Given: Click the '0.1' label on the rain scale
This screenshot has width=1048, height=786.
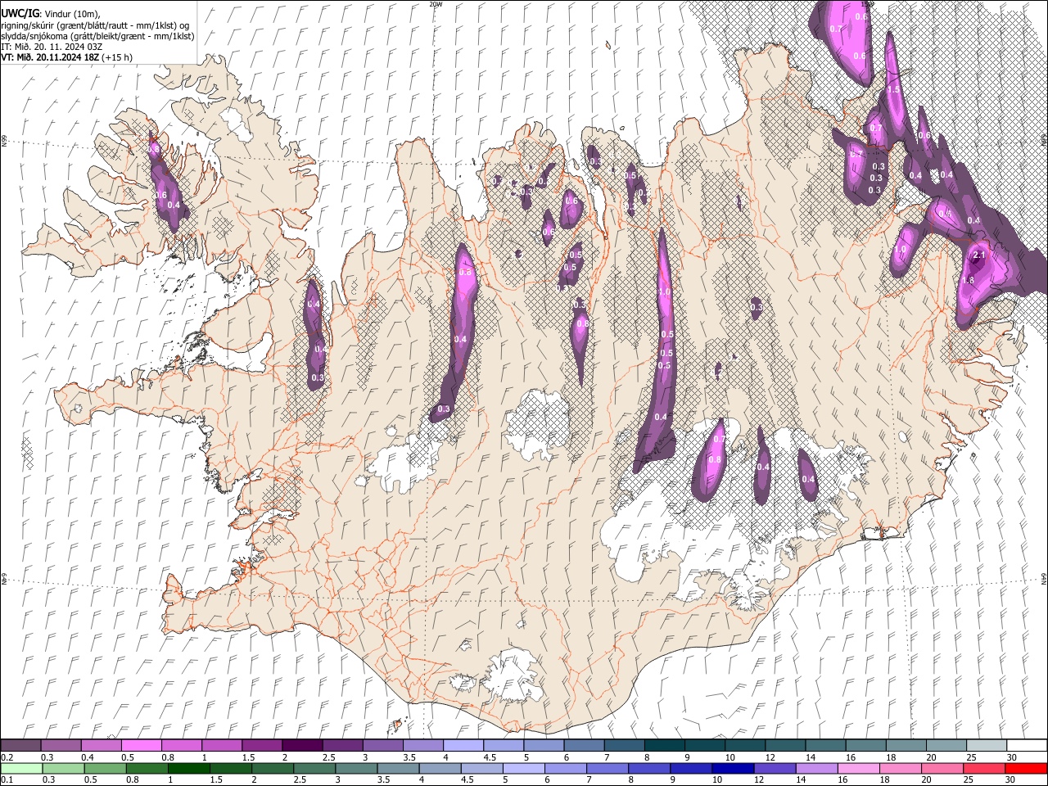Looking at the screenshot, I should pos(7,780).
